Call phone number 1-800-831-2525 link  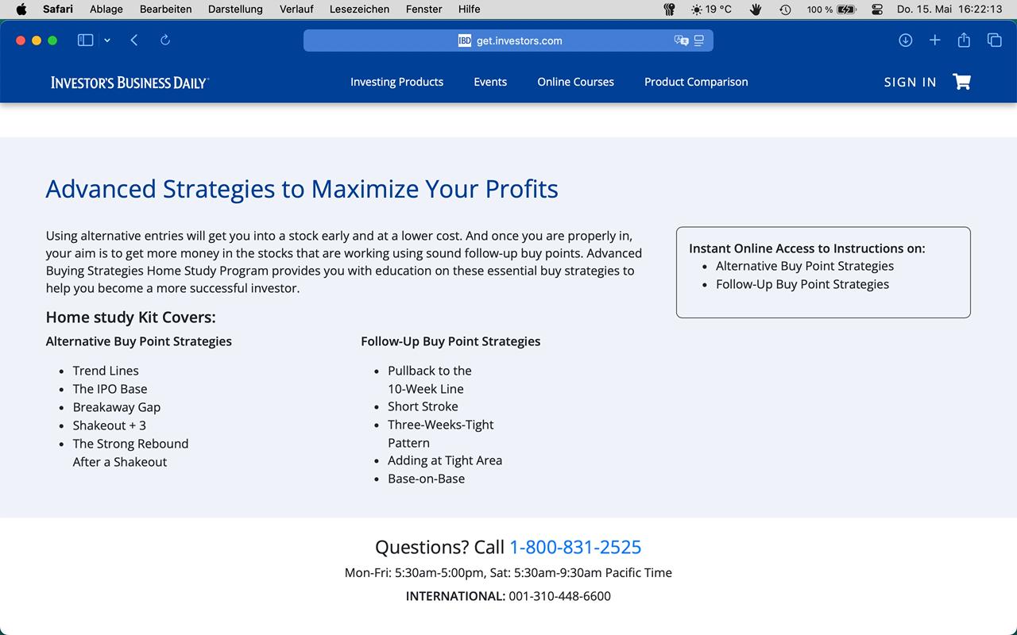point(575,547)
